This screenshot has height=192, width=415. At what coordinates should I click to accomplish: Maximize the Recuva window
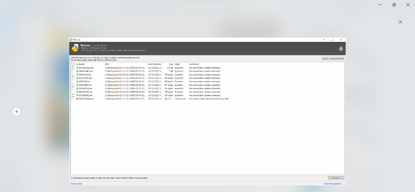[x=333, y=40]
